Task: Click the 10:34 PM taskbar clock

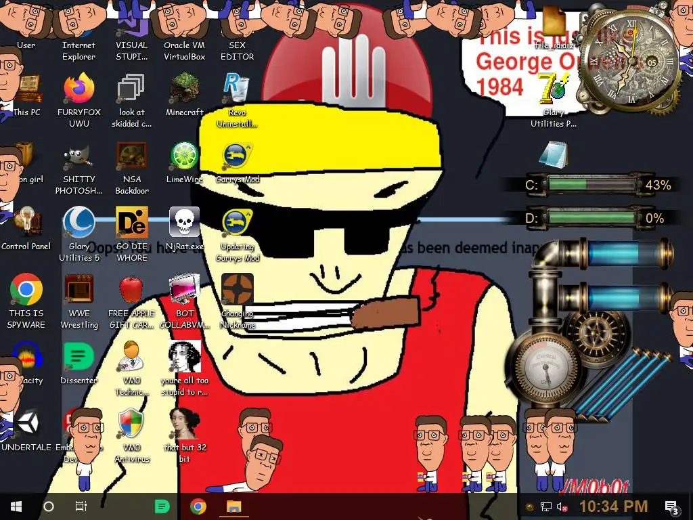Action: (x=613, y=506)
